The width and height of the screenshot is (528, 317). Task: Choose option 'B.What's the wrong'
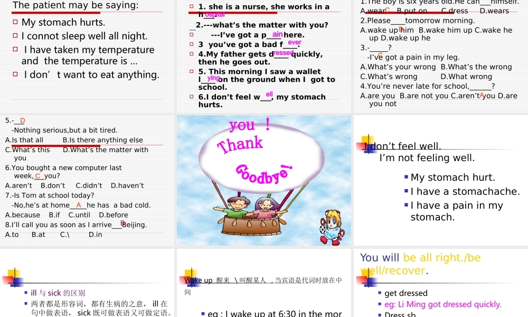(476, 67)
